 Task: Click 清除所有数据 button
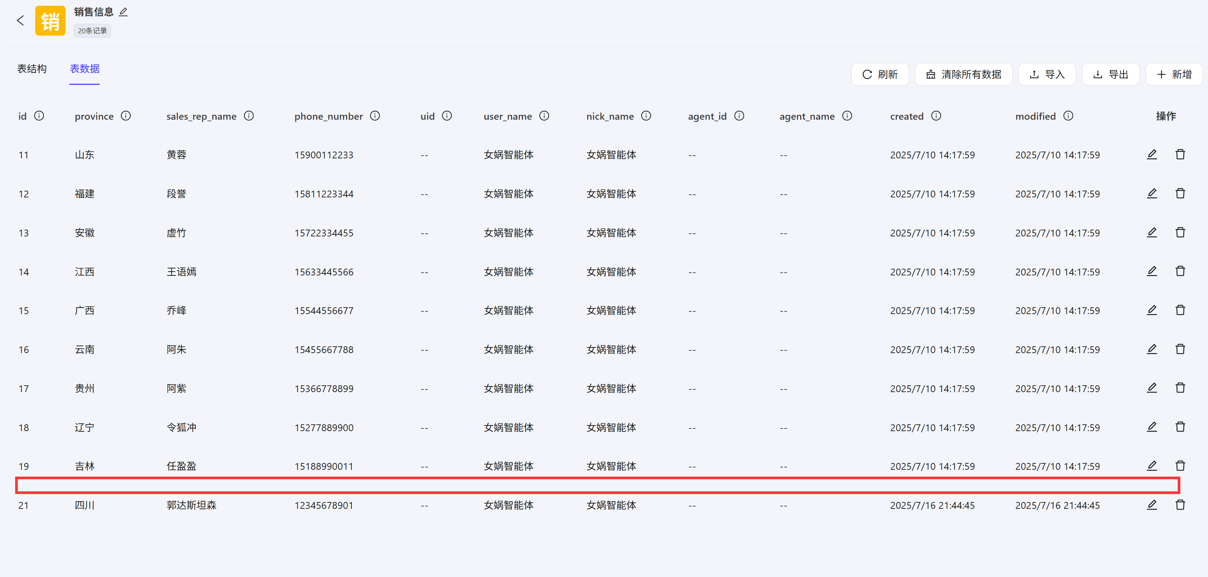(x=963, y=75)
